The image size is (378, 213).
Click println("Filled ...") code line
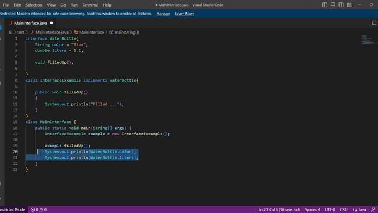[x=84, y=104]
